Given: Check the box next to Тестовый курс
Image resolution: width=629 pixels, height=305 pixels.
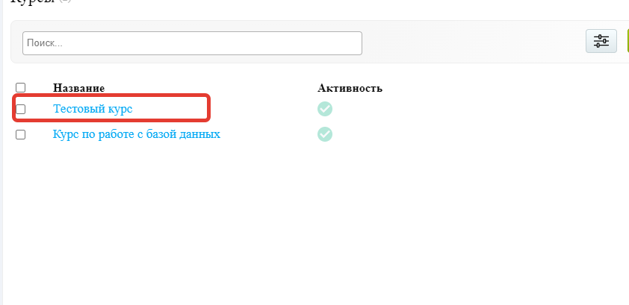Looking at the screenshot, I should point(21,110).
